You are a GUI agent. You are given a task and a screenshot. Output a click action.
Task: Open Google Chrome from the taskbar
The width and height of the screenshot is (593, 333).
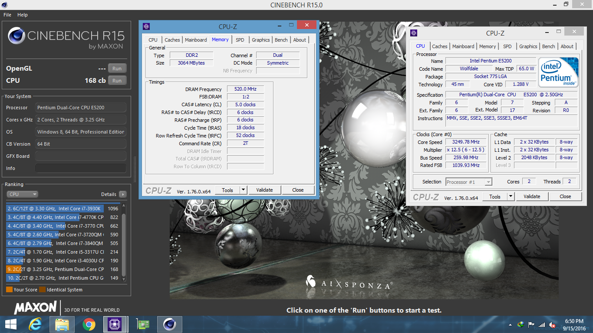[89, 324]
